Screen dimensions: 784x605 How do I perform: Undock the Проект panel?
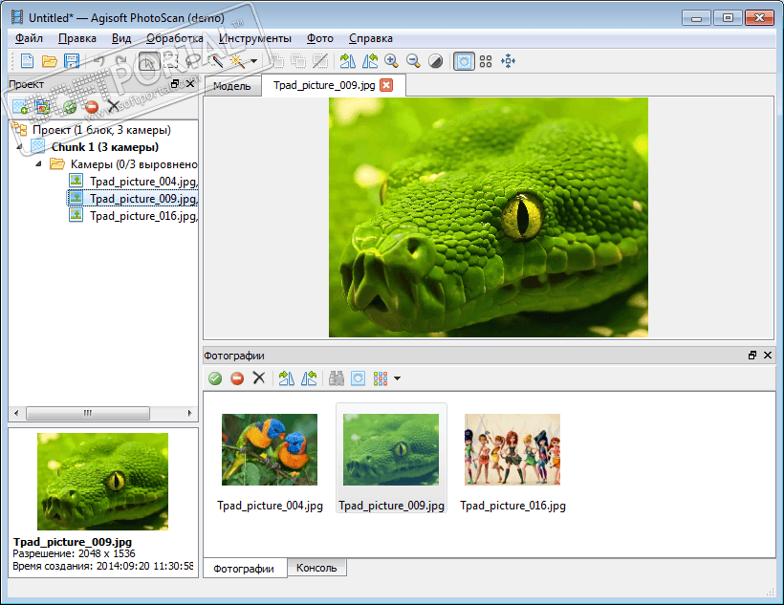click(x=175, y=84)
